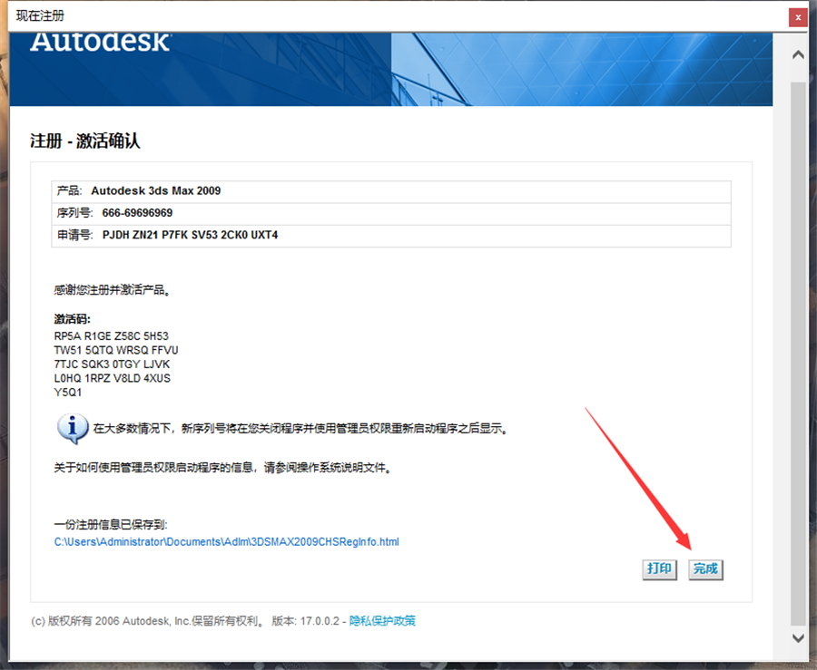The width and height of the screenshot is (817, 670).
Task: Click the 一份注册信息已保存到 label
Action: tap(111, 524)
